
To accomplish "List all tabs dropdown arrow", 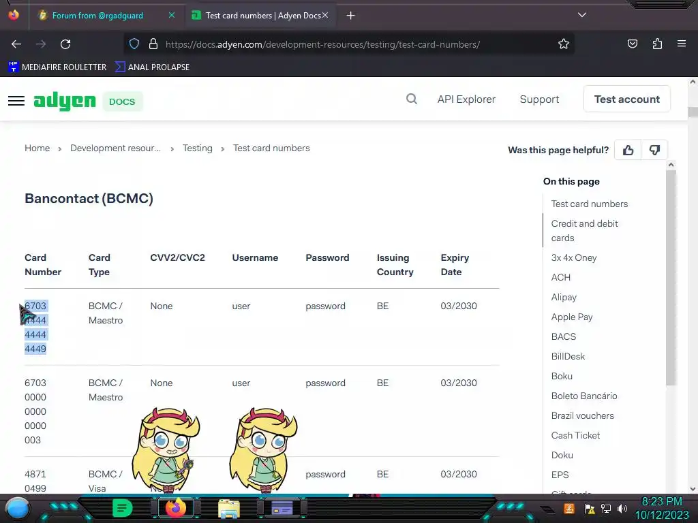I will point(582,15).
